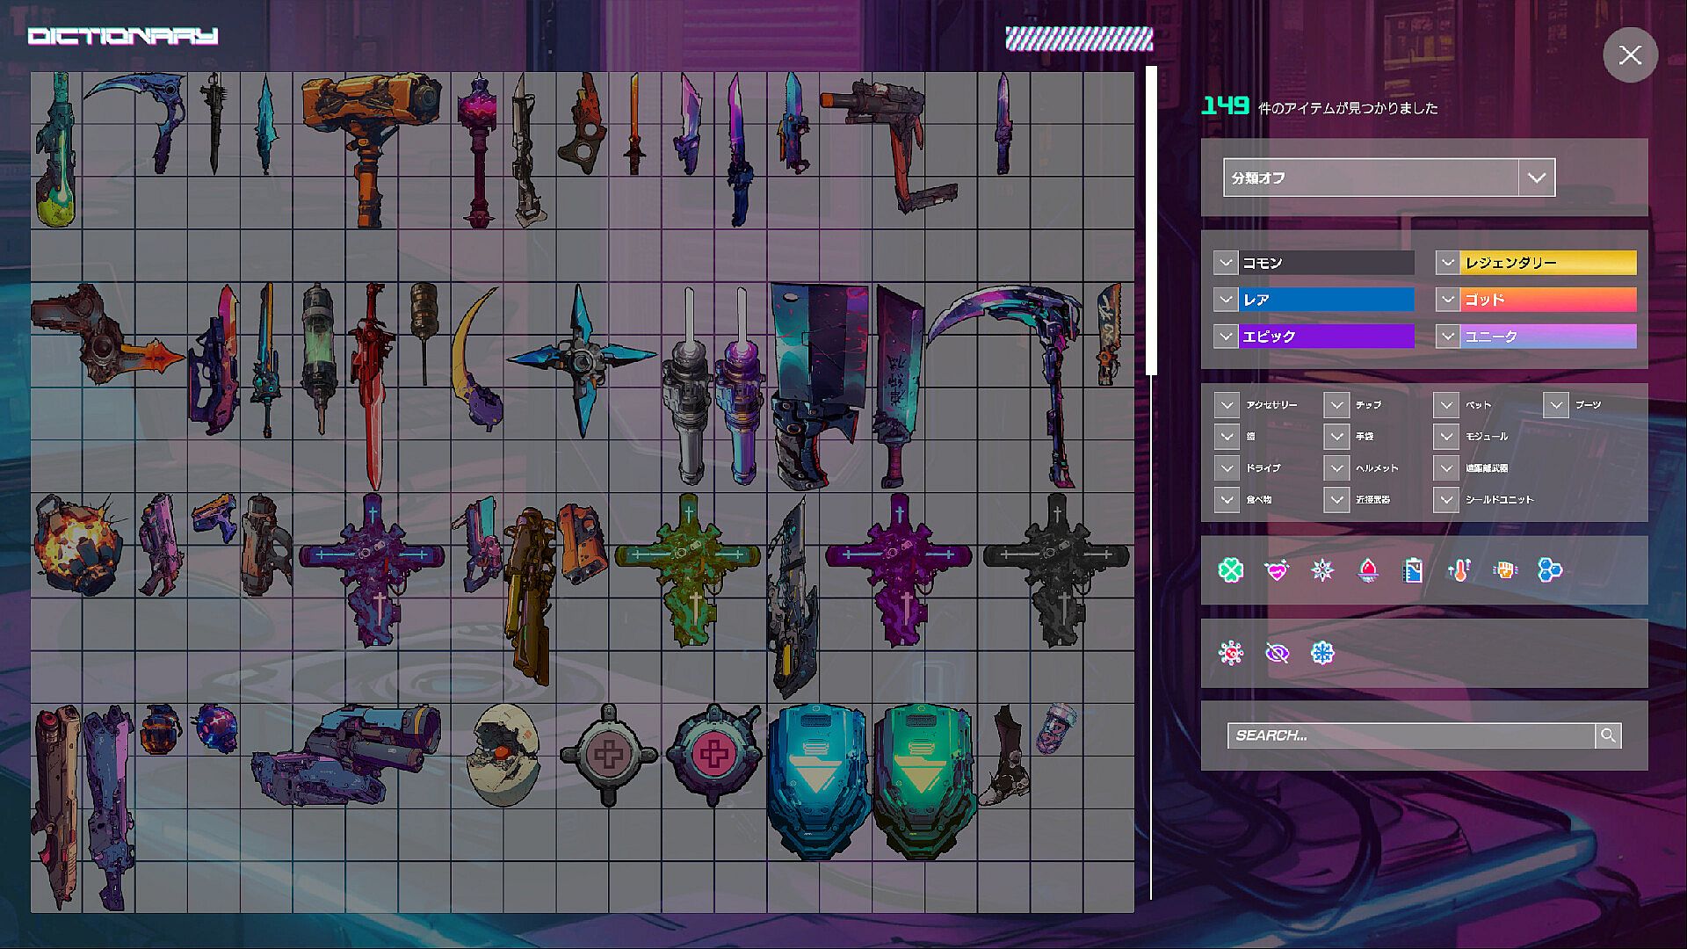Click the item grid vertical scrollbar
Image resolution: width=1687 pixels, height=949 pixels.
1151,220
